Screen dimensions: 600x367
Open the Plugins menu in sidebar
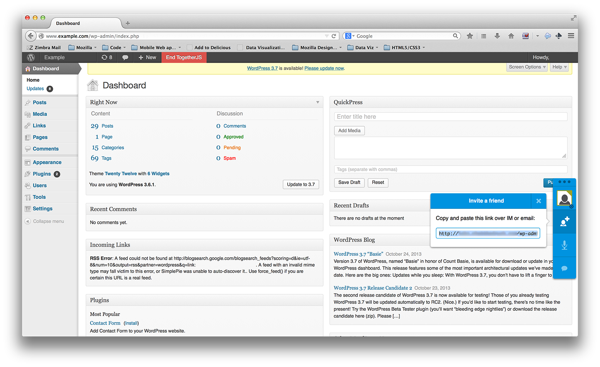(42, 174)
